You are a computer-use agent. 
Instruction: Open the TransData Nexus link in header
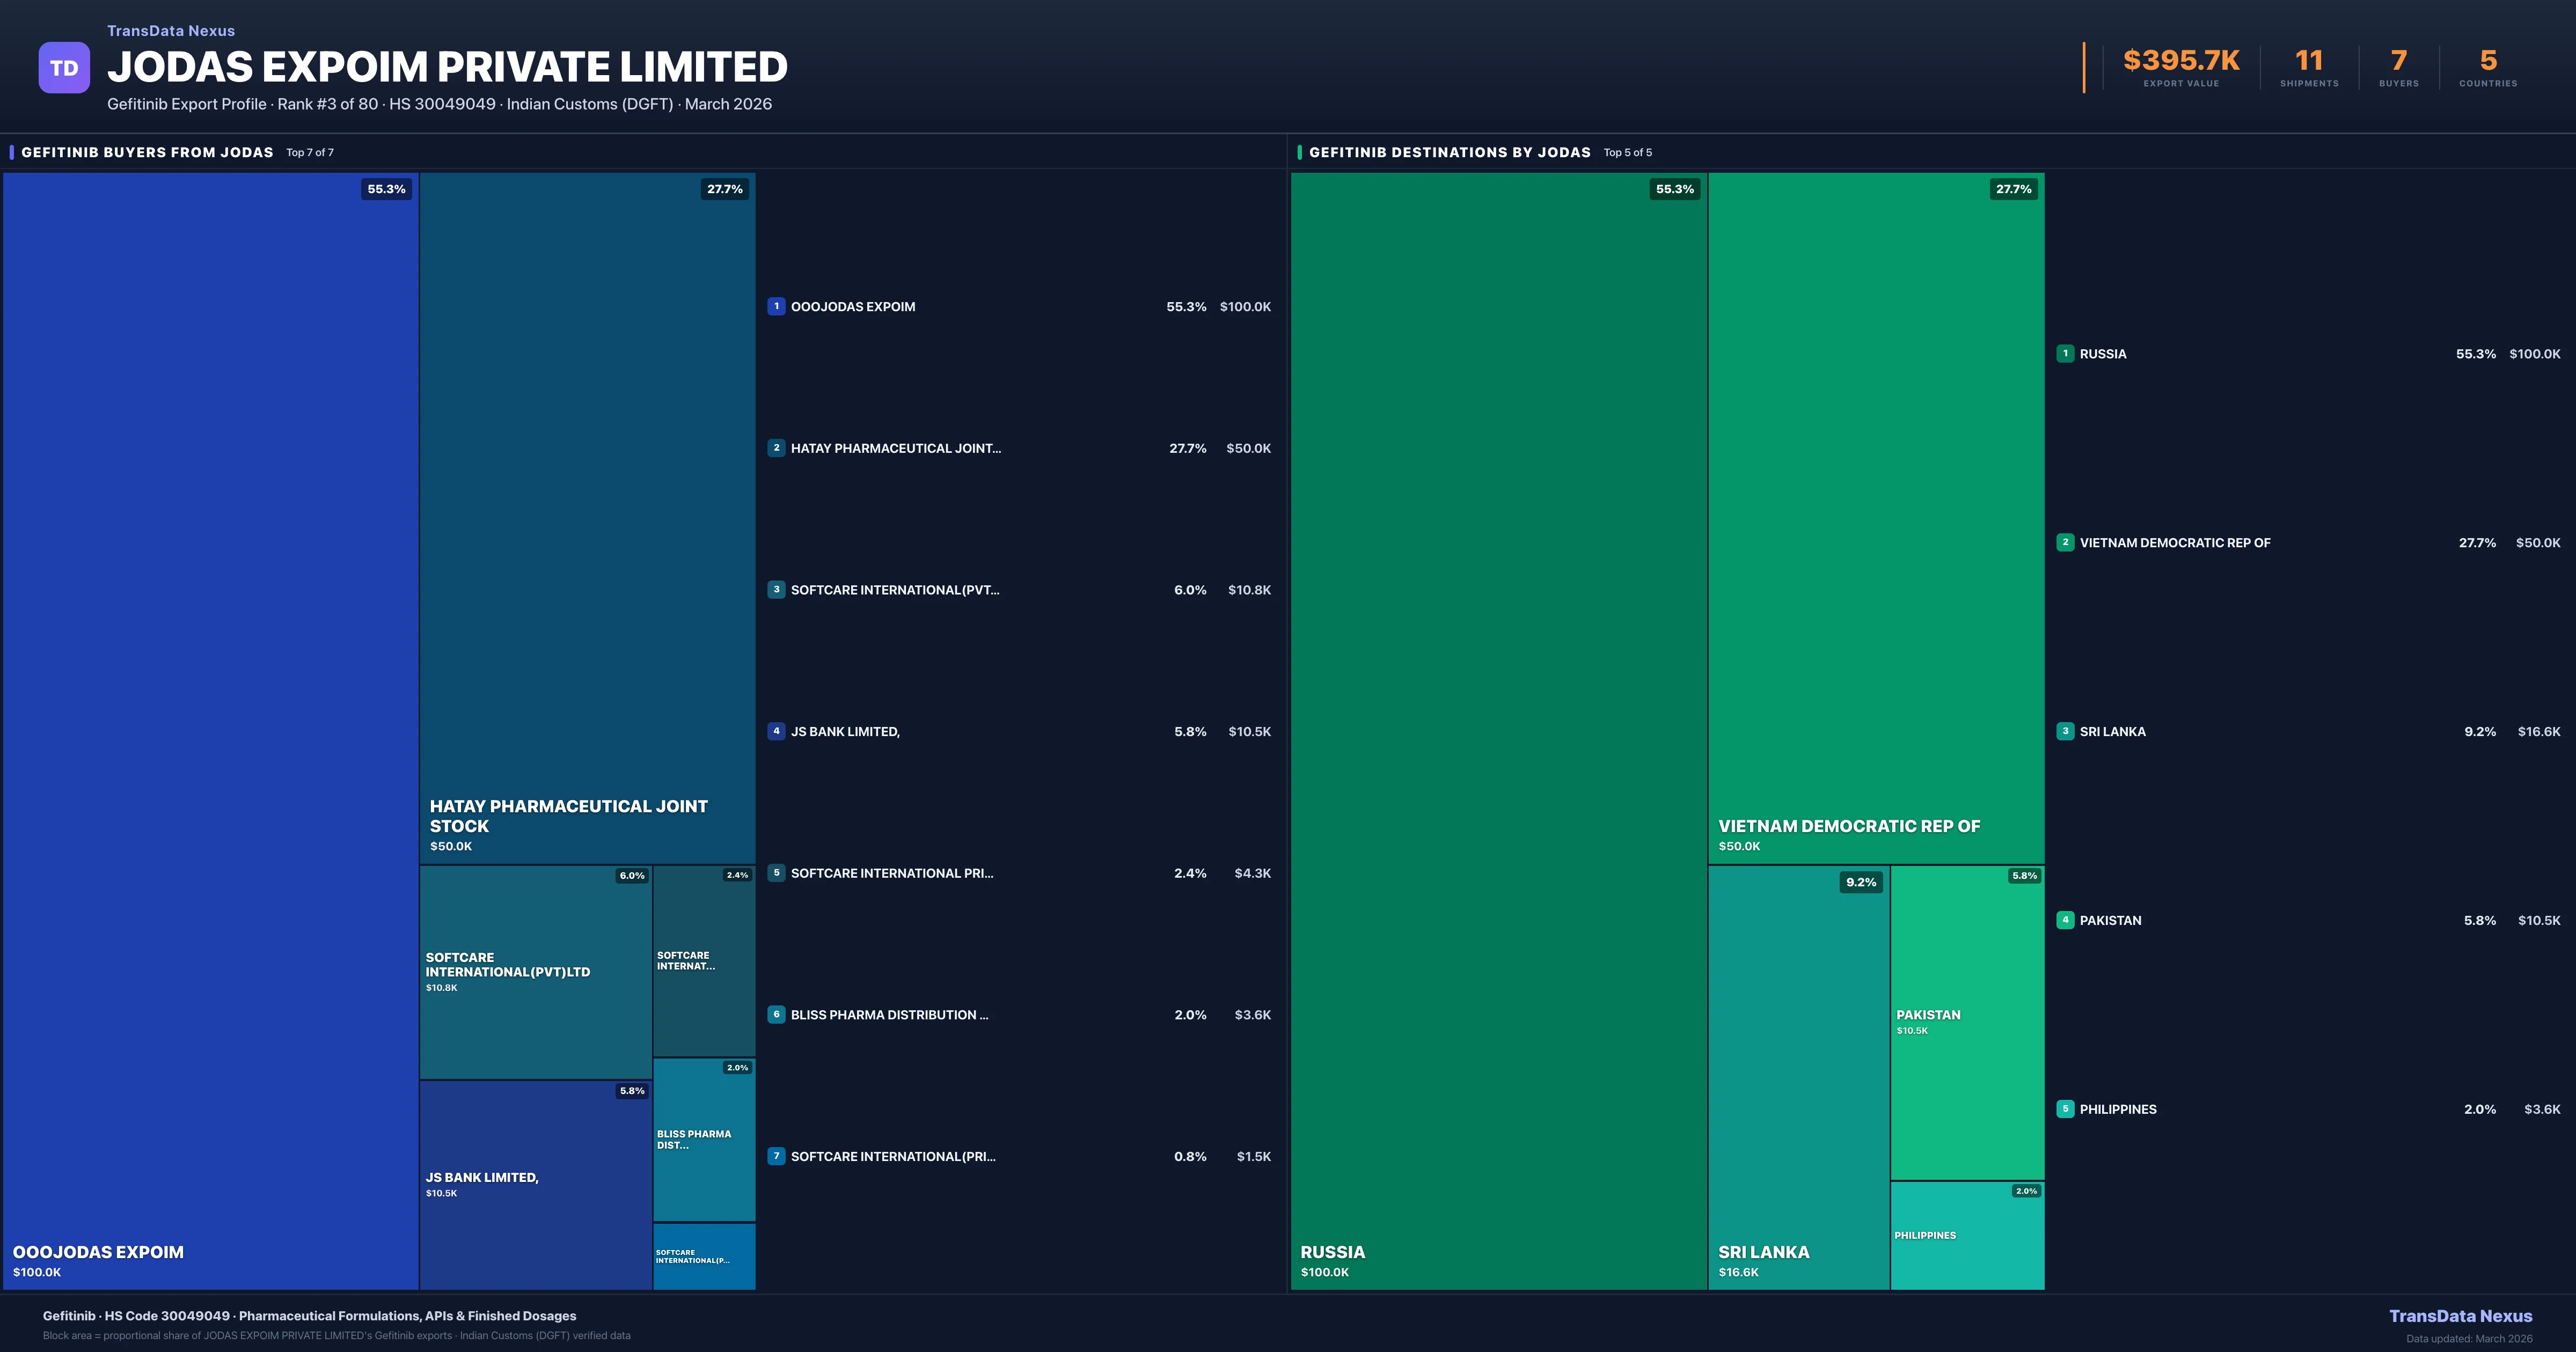(171, 31)
